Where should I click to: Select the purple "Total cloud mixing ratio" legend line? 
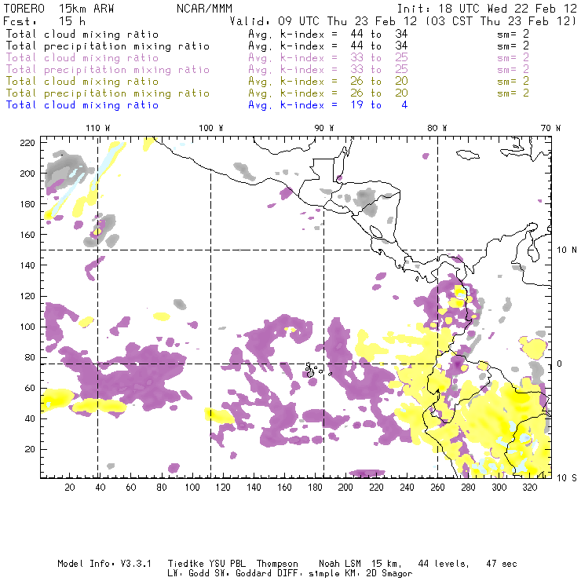click(82, 58)
